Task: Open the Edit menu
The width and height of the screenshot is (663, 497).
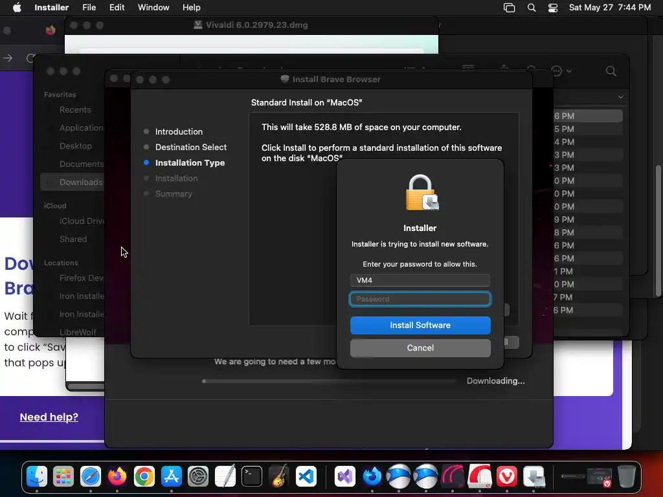Action: [x=117, y=8]
